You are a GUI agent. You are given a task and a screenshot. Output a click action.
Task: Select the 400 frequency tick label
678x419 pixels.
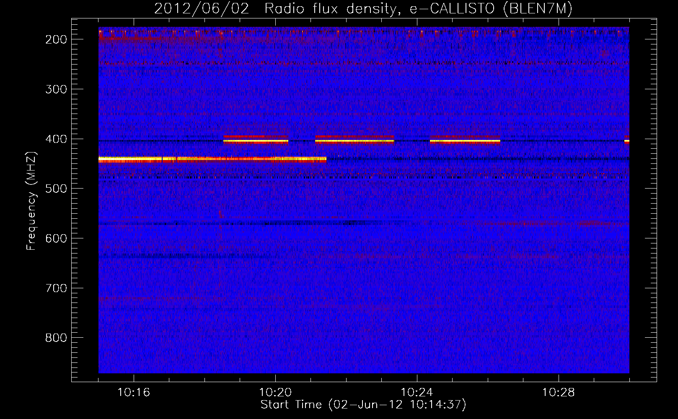56,139
